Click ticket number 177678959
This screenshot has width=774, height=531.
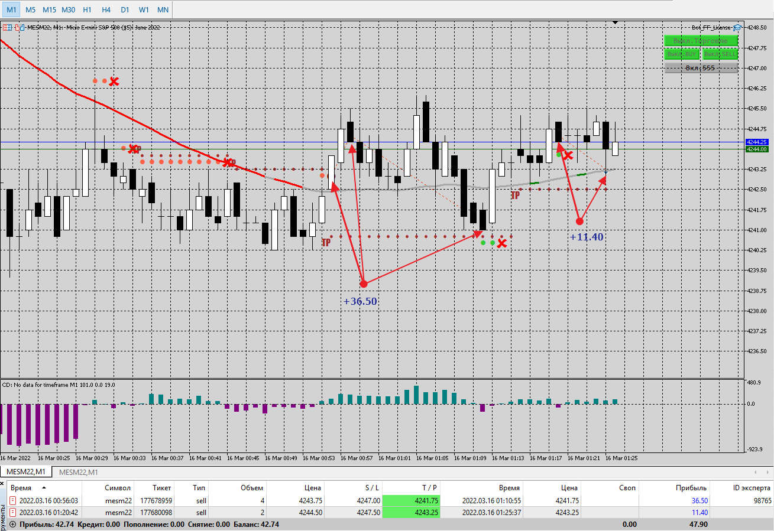(155, 501)
